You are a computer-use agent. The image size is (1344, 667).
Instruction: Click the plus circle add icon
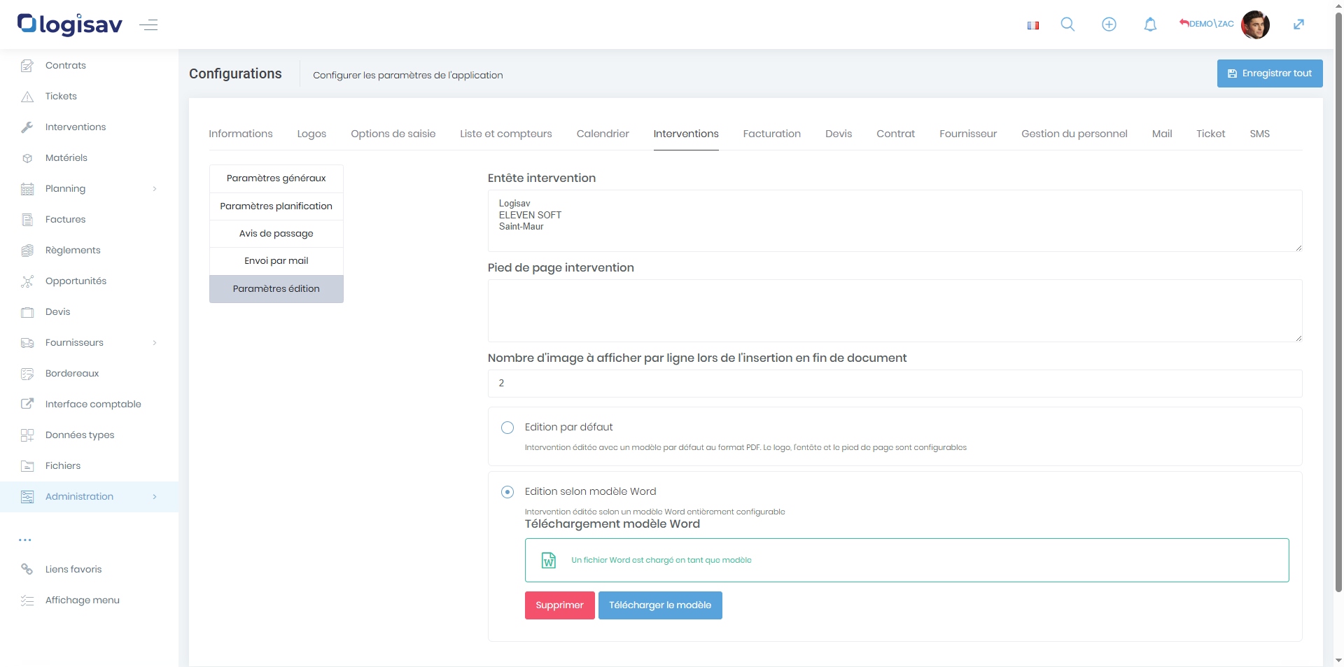[x=1109, y=24]
